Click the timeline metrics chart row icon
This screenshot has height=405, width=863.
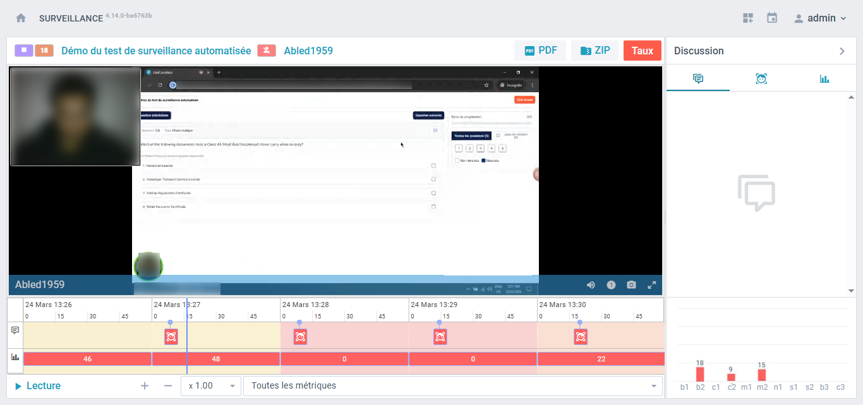coord(15,357)
